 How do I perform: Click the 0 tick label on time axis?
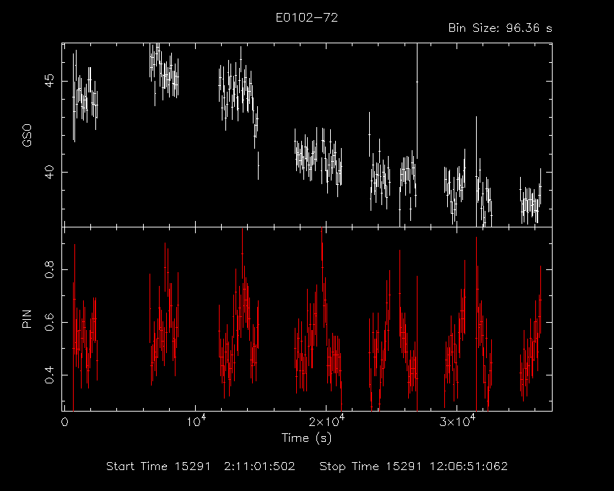click(64, 422)
